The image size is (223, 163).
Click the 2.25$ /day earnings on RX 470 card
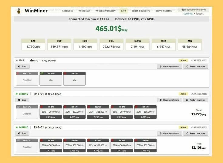pyautogui.click(x=51, y=117)
